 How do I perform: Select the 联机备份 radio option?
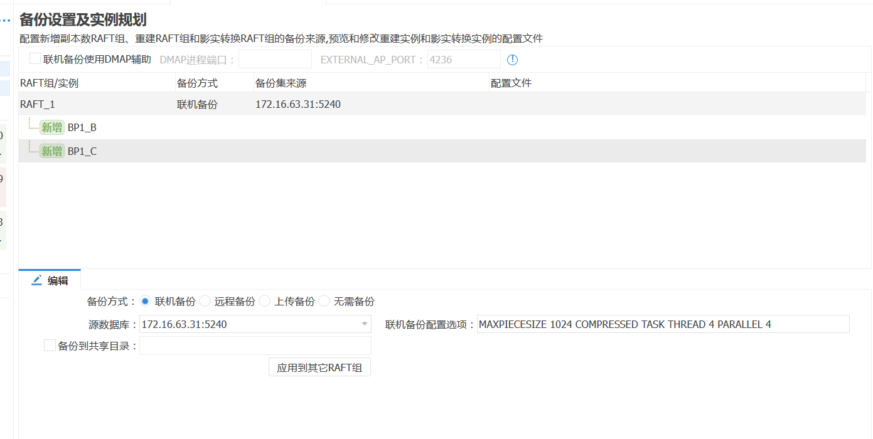(x=146, y=301)
